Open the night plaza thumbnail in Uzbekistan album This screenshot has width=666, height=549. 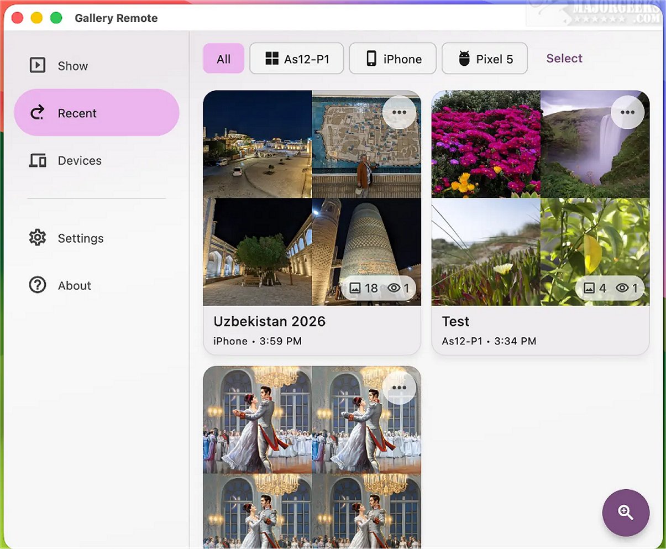[258, 144]
